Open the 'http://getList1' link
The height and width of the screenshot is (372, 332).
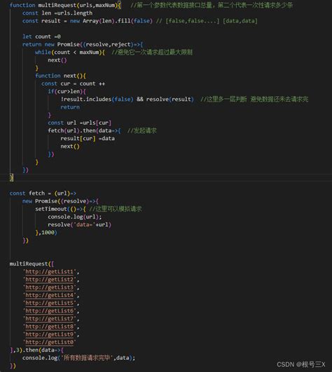(49, 272)
